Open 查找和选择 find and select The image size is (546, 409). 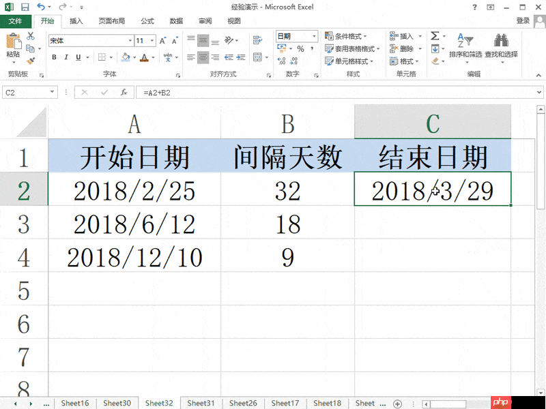point(501,48)
